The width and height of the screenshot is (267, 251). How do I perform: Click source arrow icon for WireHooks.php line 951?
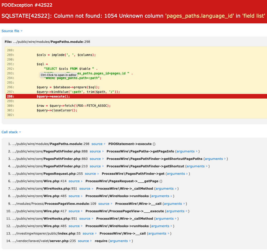(x=92, y=188)
